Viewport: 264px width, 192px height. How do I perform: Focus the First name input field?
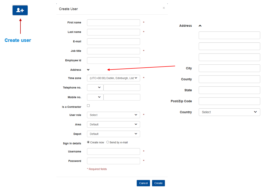pyautogui.click(x=113, y=23)
